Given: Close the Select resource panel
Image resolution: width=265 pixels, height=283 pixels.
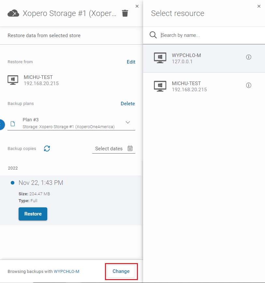Looking at the screenshot, I should 259,6.
